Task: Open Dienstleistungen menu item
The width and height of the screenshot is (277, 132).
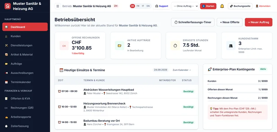Action: [25, 45]
